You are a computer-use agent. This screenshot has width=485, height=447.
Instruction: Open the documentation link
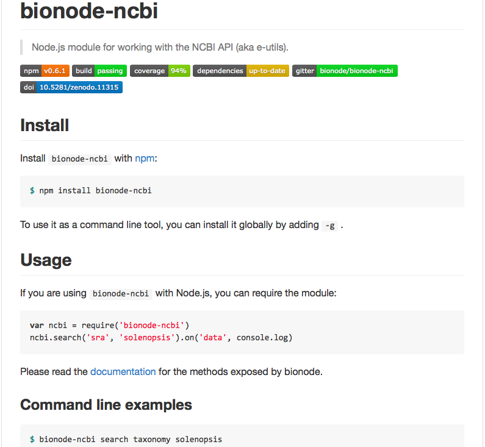tap(123, 371)
